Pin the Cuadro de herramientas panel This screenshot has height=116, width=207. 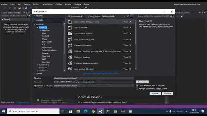(27, 13)
